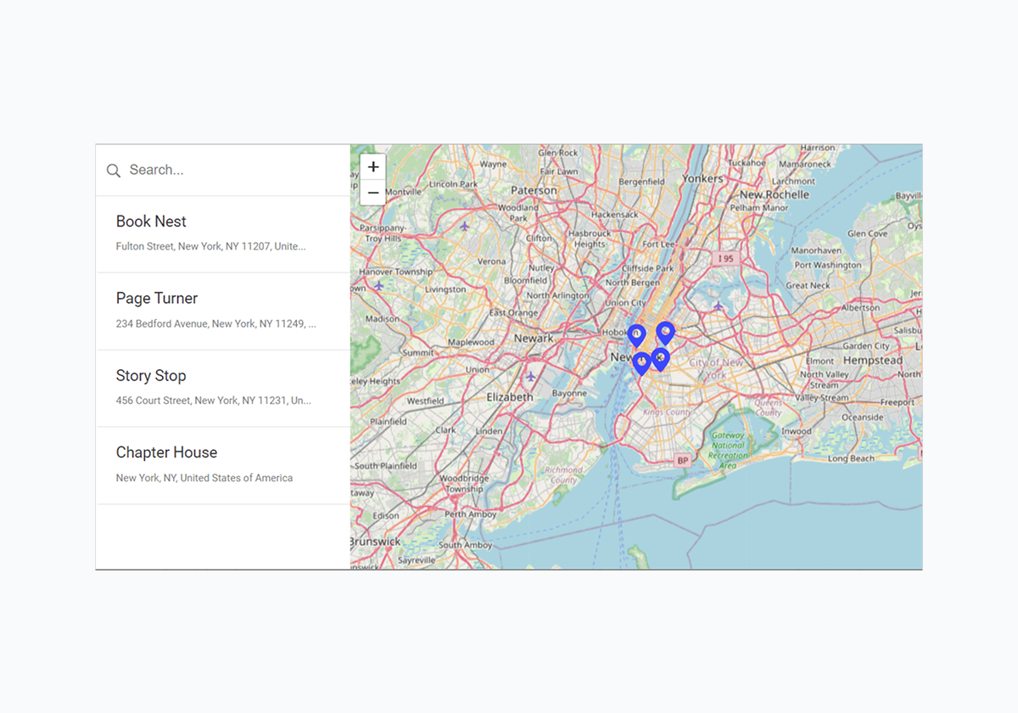Click the Kings County label on the map
Screen dimensions: 1018x713
point(668,413)
